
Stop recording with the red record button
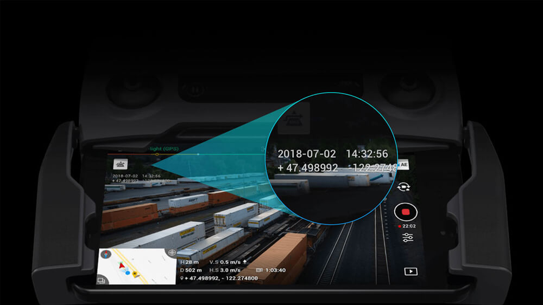point(406,212)
